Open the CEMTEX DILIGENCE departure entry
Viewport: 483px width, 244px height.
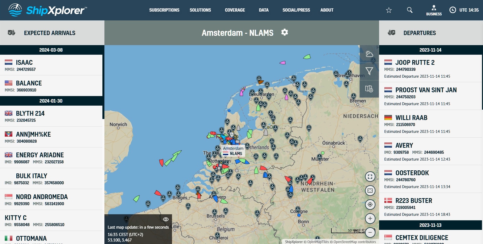tap(430, 237)
